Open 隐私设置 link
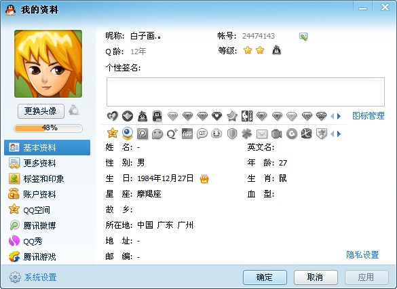The height and width of the screenshot is (289, 397). [x=362, y=255]
